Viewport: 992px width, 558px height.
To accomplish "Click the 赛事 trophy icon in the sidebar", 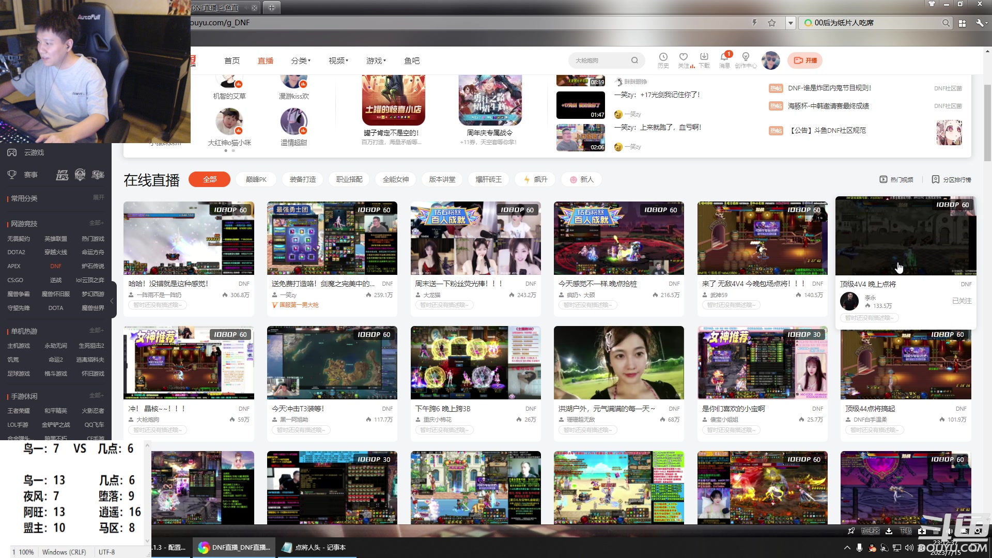I will click(x=12, y=175).
